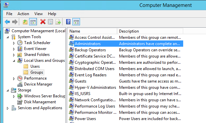This screenshot has width=206, height=123.
Task: Select Device Manager in the tree
Action: pyautogui.click(x=38, y=84)
